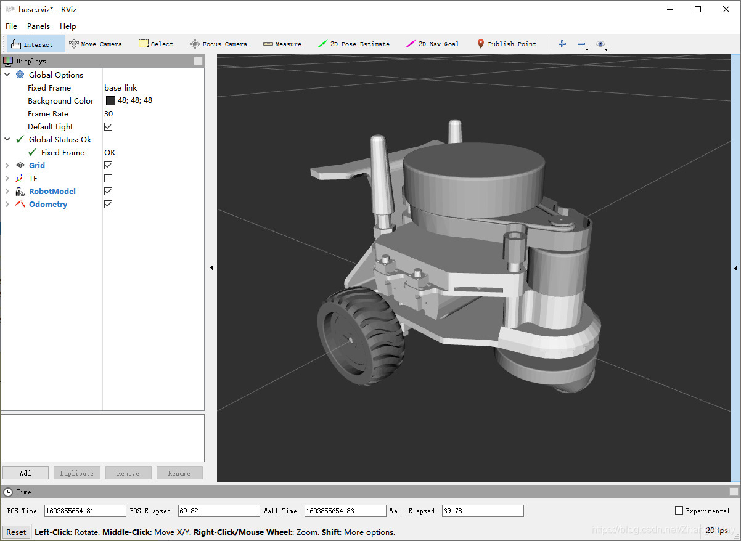This screenshot has height=541, width=741.
Task: Click the Remove button
Action: [128, 473]
